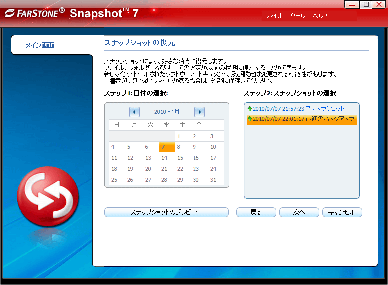Viewport: 388px width, 285px height.
Task: Click the 戻る button
Action: 256,212
